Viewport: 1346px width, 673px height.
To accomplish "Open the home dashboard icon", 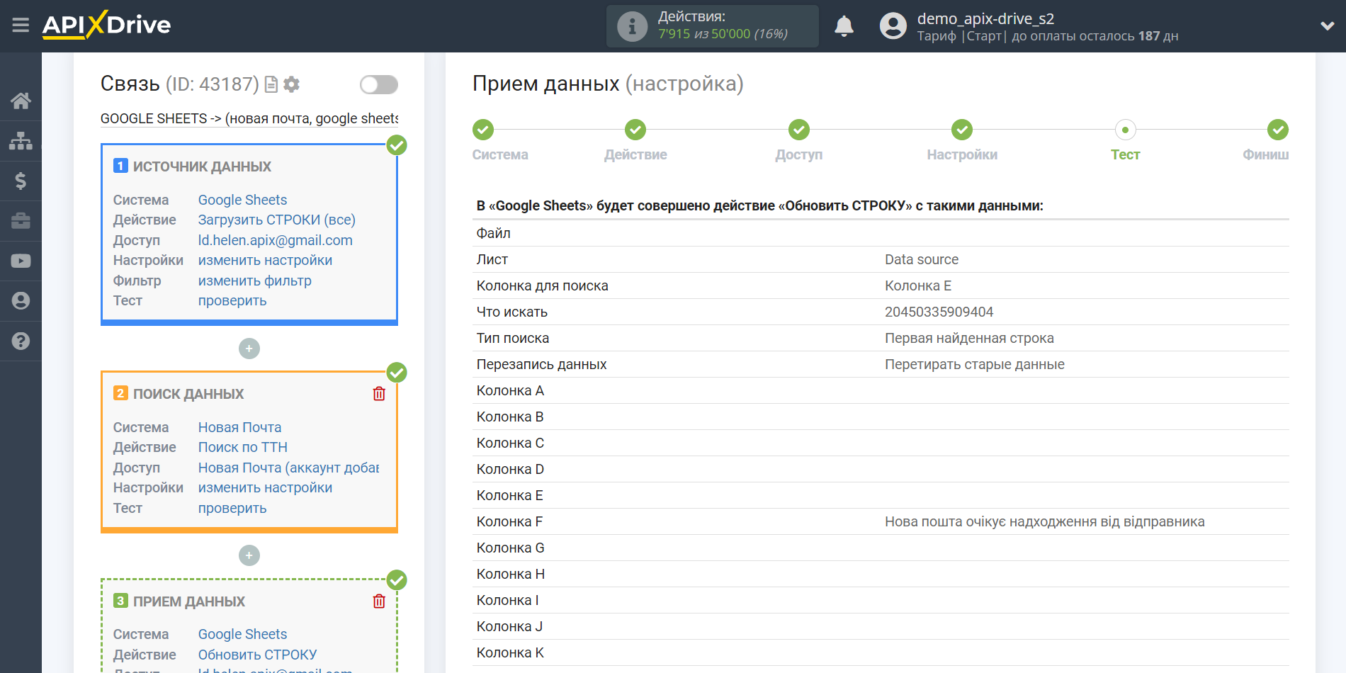I will click(x=21, y=101).
